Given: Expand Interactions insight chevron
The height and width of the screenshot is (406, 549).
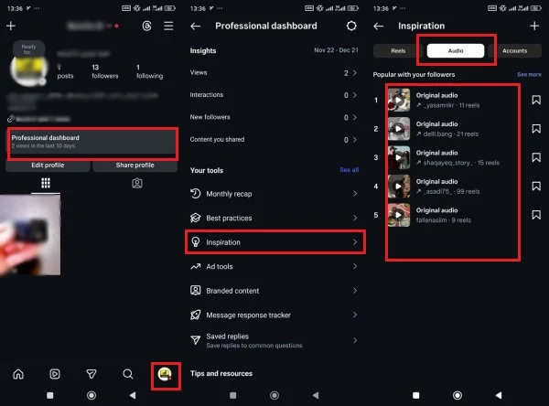Looking at the screenshot, I should (x=355, y=95).
